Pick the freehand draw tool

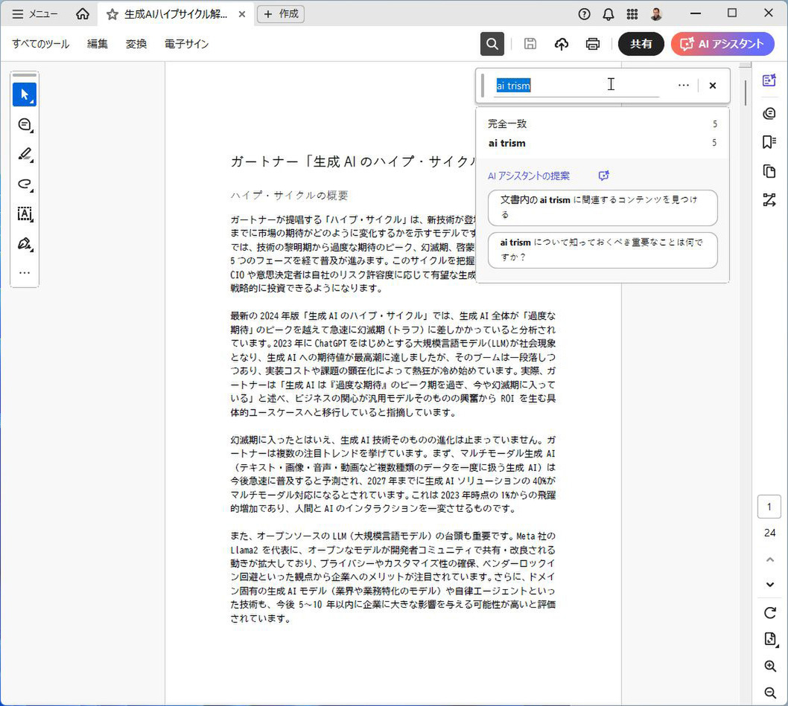[x=25, y=184]
